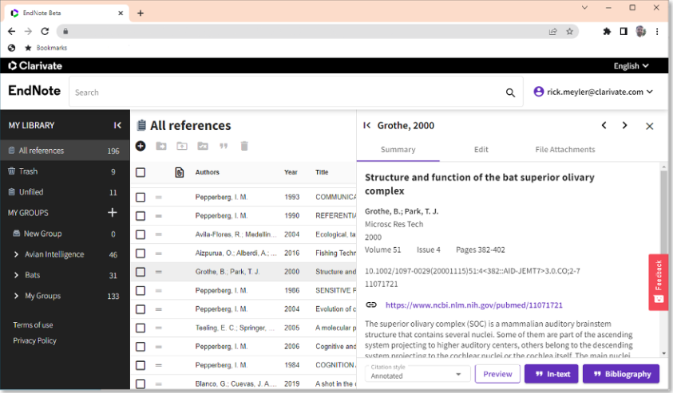Collapse the My Library sidebar
The width and height of the screenshot is (673, 393).
point(117,125)
